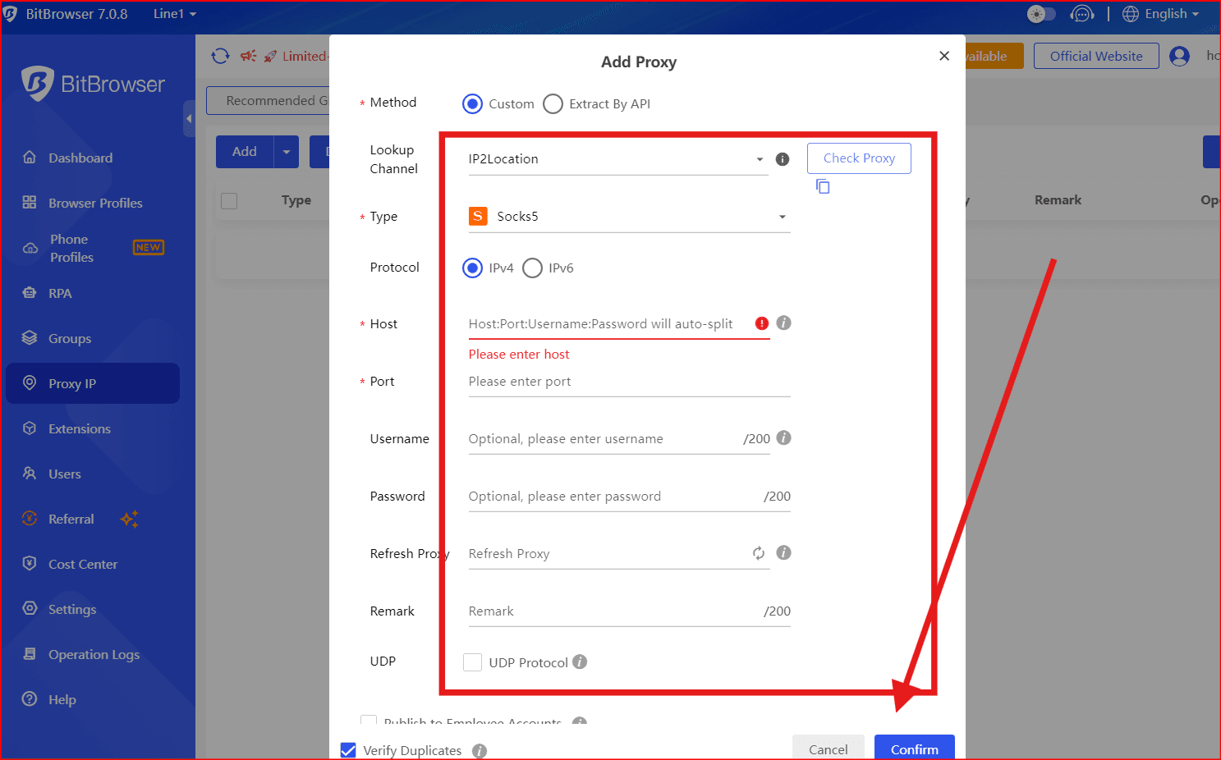Screen dimensions: 1221x760
Task: Click the info icon beside Lookup Channel dropdown
Action: (783, 159)
